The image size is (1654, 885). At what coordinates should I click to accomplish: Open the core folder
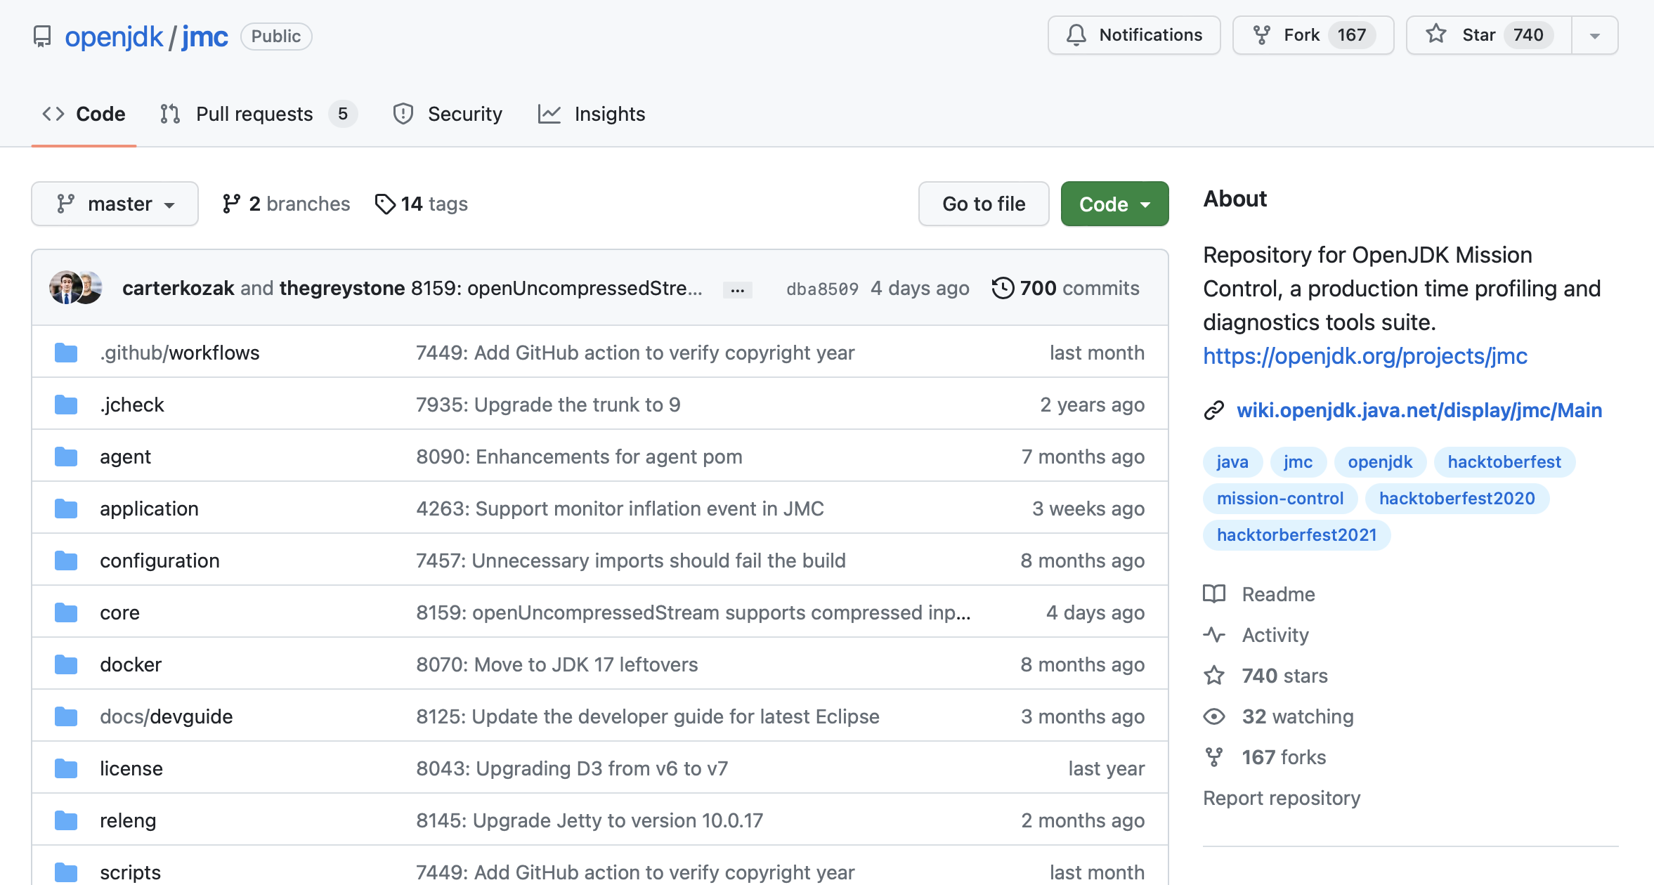click(119, 612)
